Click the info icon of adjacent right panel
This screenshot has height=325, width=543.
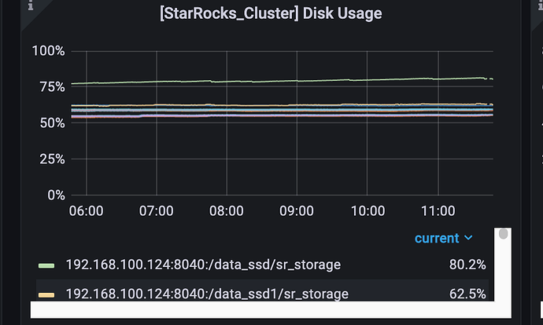click(x=541, y=5)
